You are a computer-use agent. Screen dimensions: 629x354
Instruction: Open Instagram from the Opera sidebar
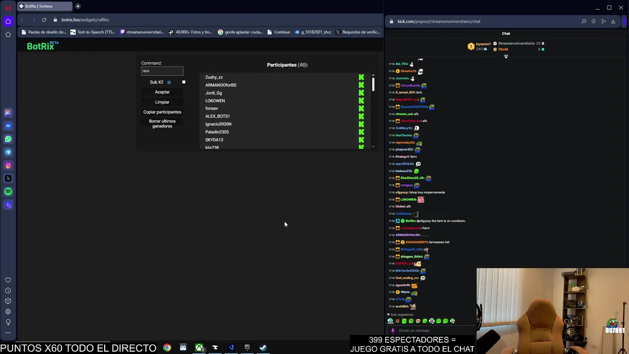pyautogui.click(x=8, y=165)
